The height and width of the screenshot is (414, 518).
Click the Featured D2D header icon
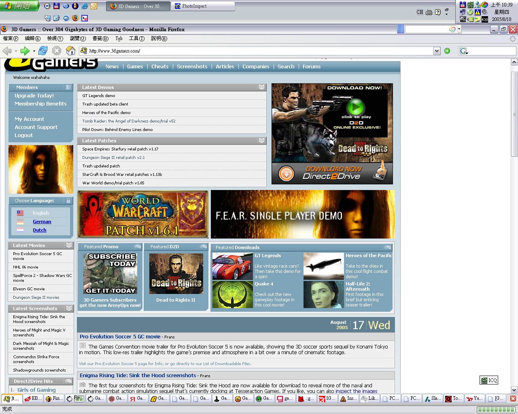point(203,247)
